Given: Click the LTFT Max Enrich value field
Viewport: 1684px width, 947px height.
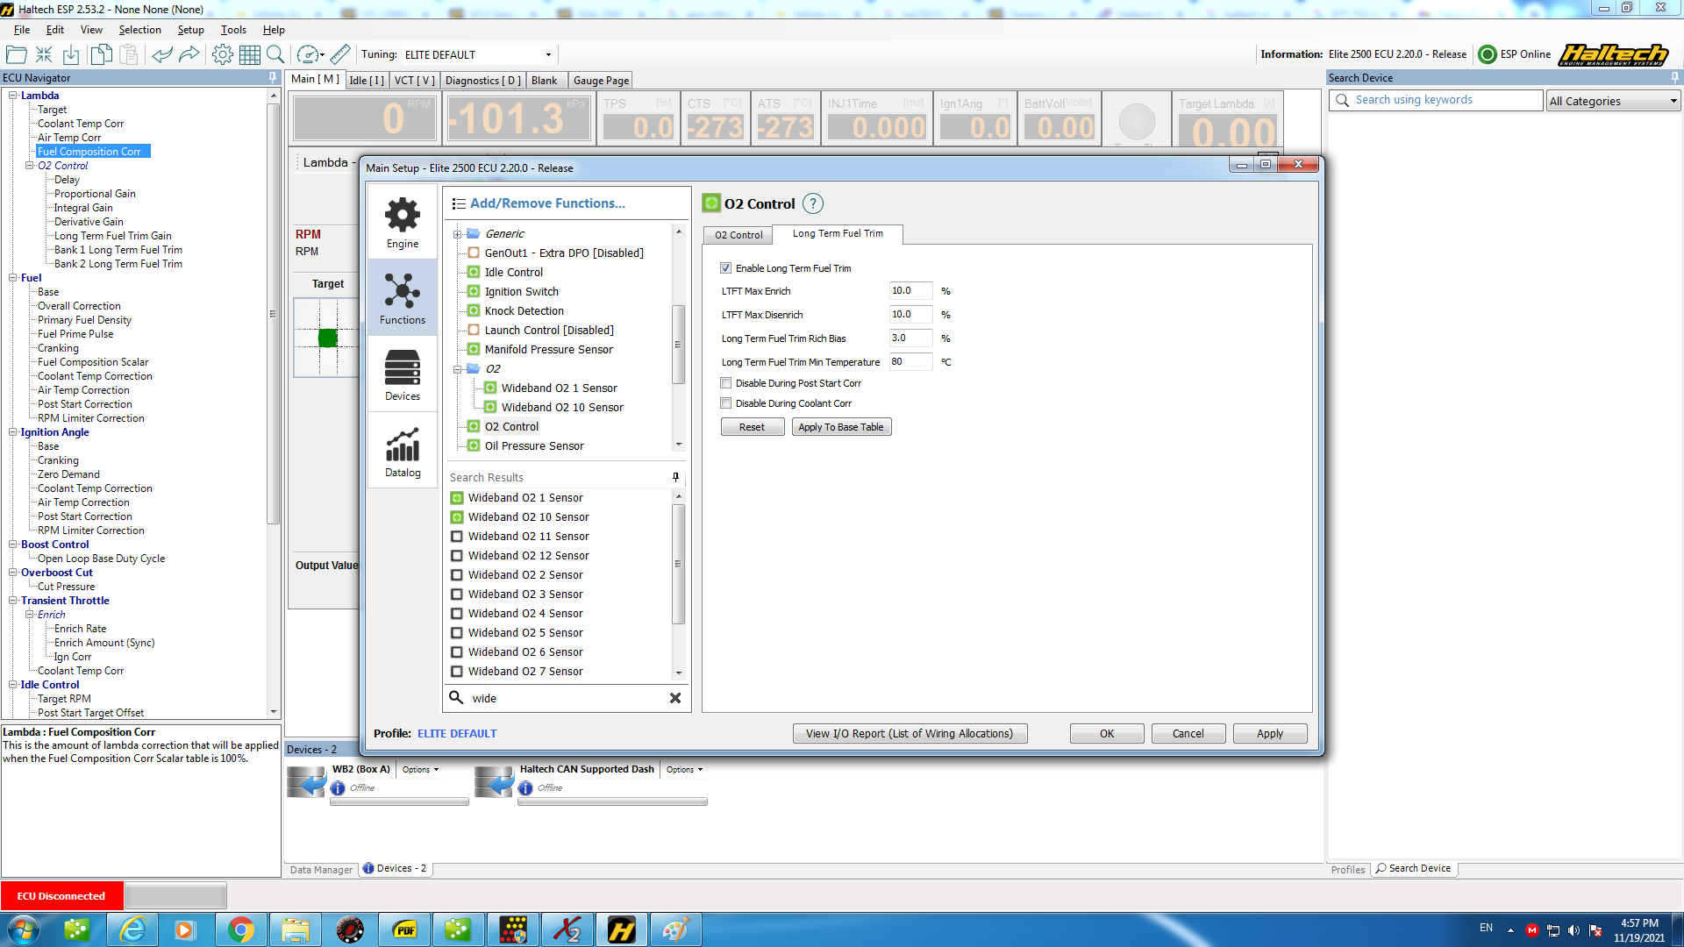Looking at the screenshot, I should pyautogui.click(x=910, y=291).
